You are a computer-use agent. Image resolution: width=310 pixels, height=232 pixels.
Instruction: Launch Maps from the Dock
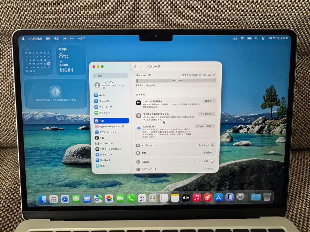point(98,199)
